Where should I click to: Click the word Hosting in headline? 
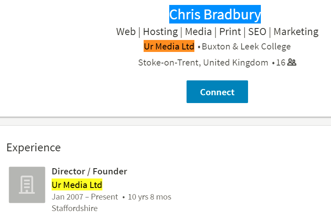pyautogui.click(x=161, y=32)
